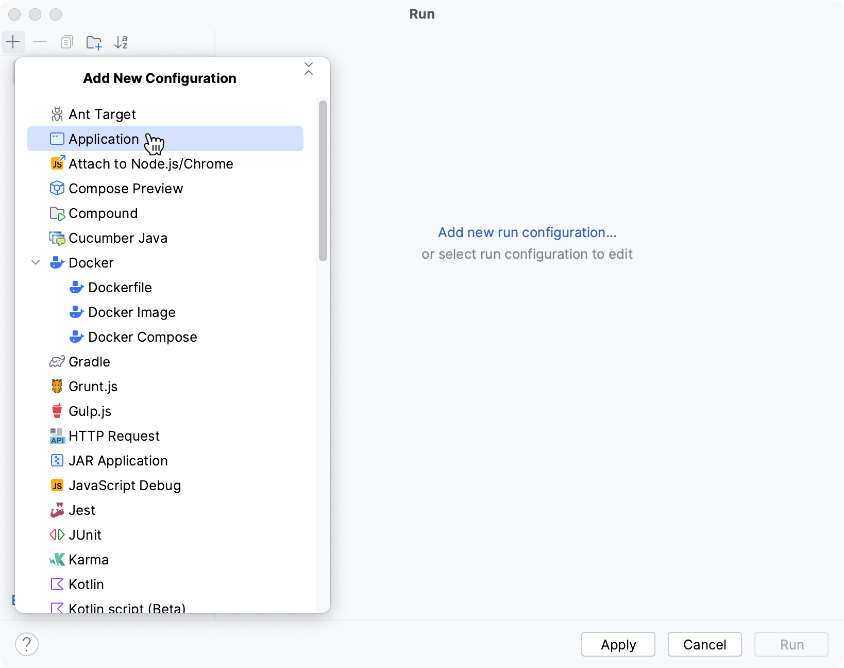Click the JavaScript Debug JS icon
844x668 pixels.
click(57, 486)
